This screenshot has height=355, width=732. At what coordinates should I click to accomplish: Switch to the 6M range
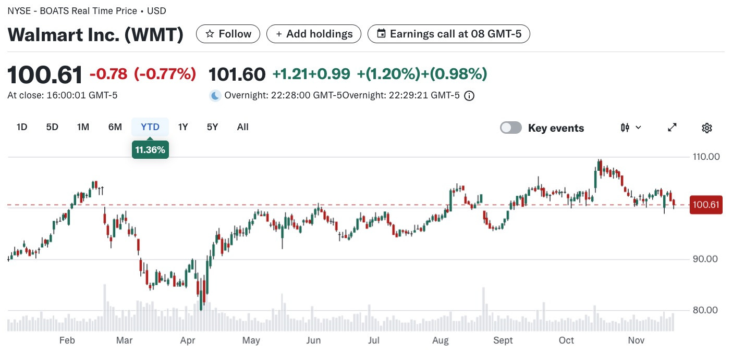[x=115, y=127]
